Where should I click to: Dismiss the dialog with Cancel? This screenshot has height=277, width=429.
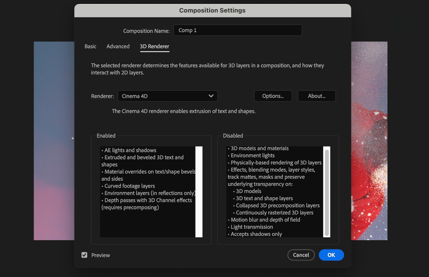pyautogui.click(x=301, y=255)
